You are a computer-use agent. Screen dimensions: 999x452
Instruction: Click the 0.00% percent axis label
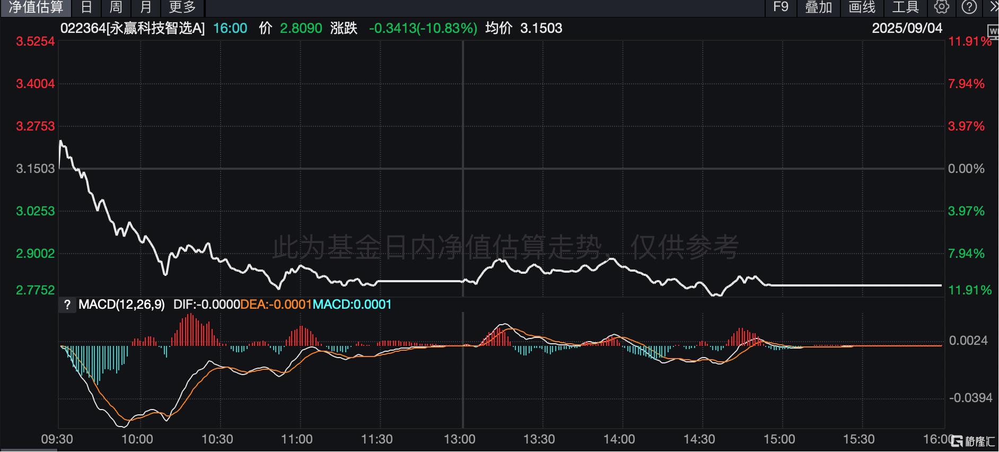click(966, 169)
